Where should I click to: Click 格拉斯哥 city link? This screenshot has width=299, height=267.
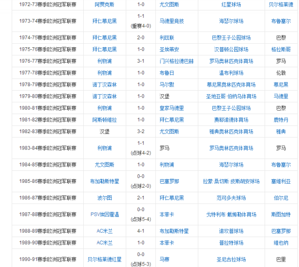point(281,49)
